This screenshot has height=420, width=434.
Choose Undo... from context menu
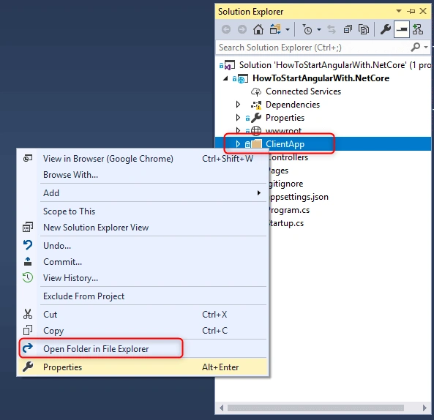point(143,246)
